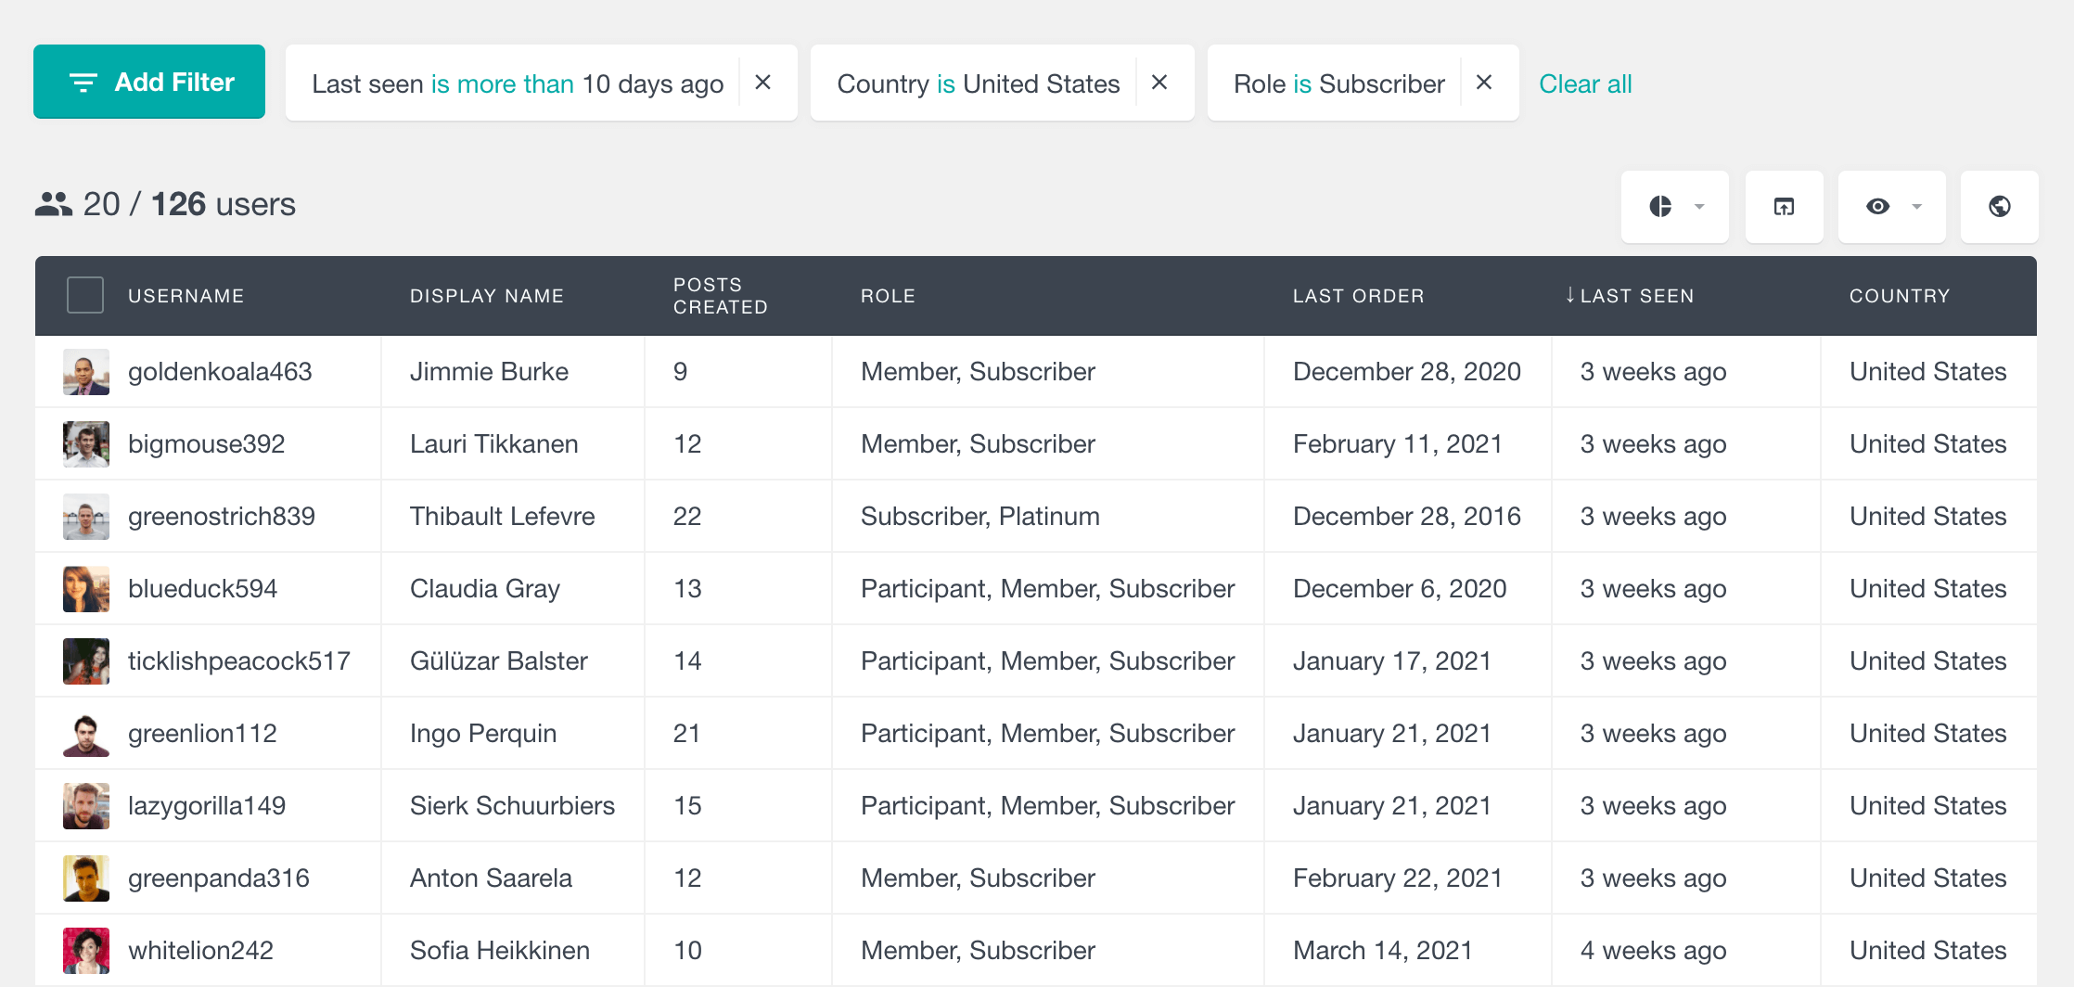2074x987 pixels.
Task: Click display name Jimmie Burke
Action: (x=490, y=372)
